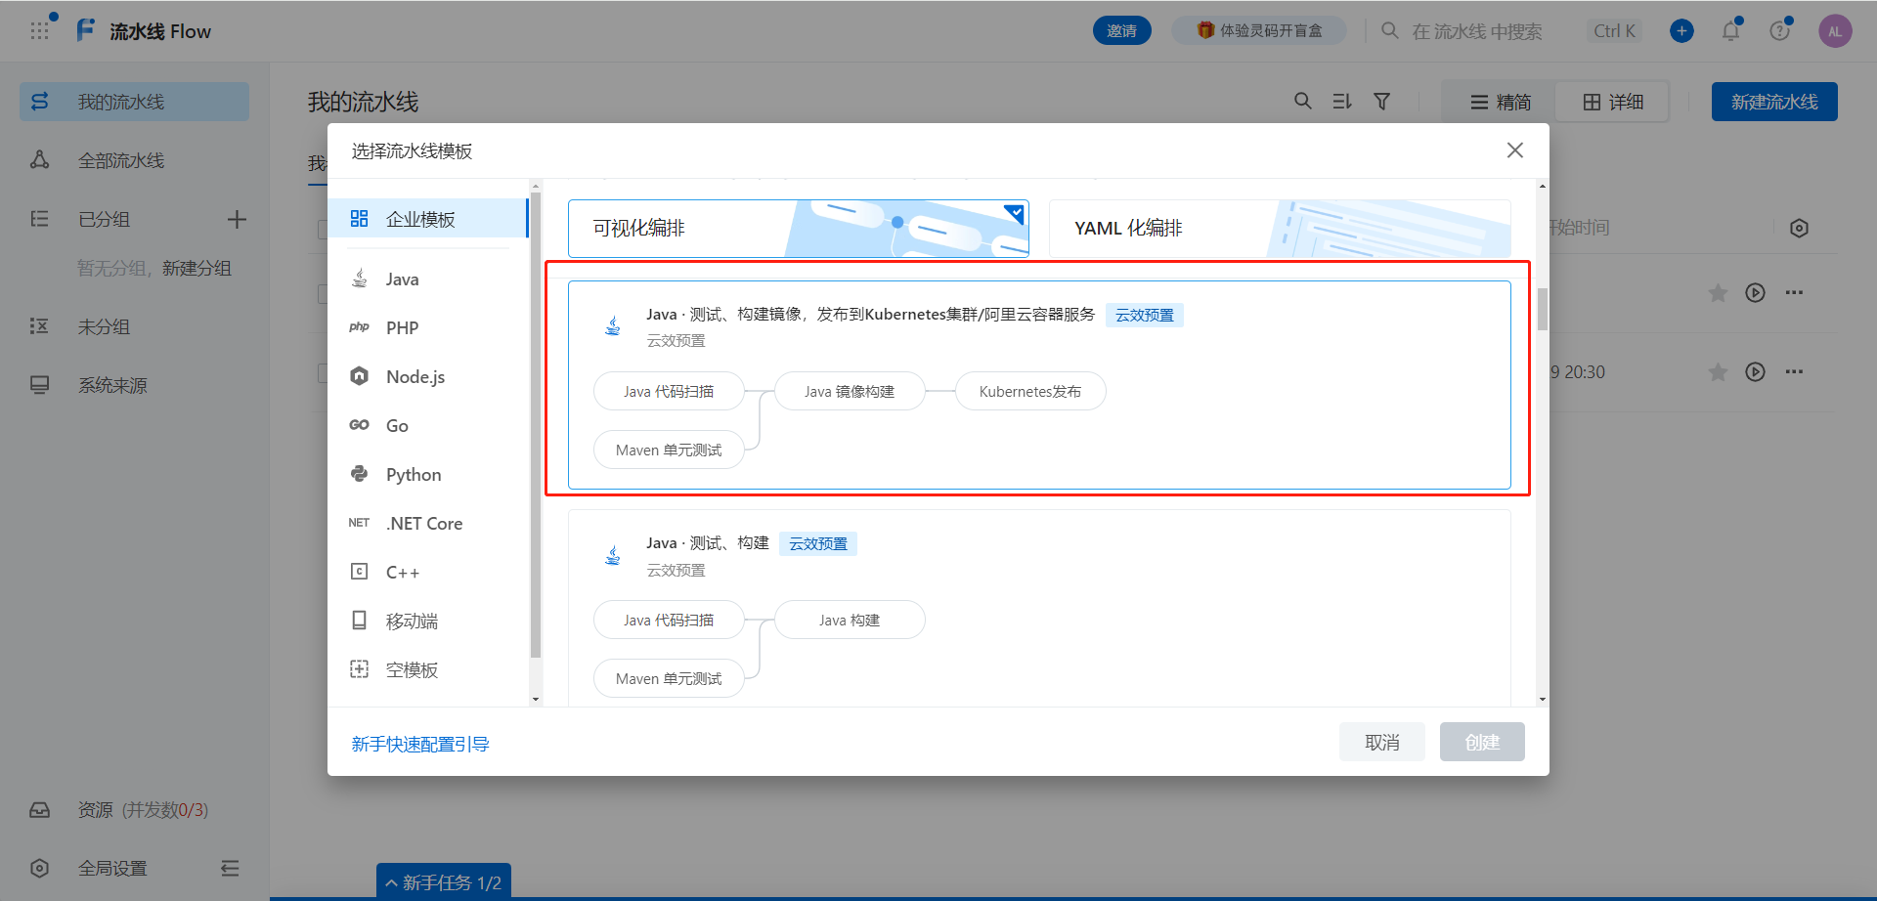
Task: Open the filter funnel icon
Action: [x=1381, y=101]
